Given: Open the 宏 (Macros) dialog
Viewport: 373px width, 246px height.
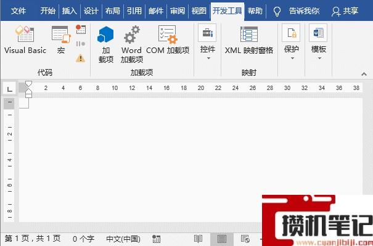Looking at the screenshot, I should click(61, 40).
